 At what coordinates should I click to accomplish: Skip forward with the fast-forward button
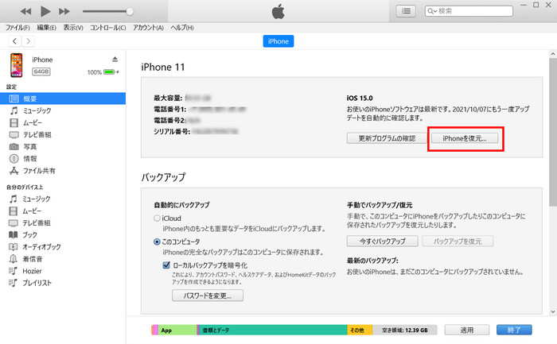point(64,11)
